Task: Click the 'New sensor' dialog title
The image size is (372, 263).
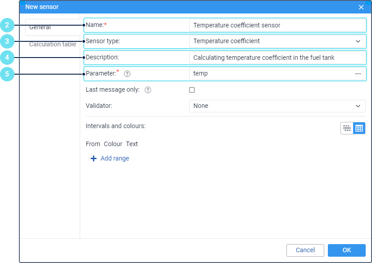Action: [42, 7]
